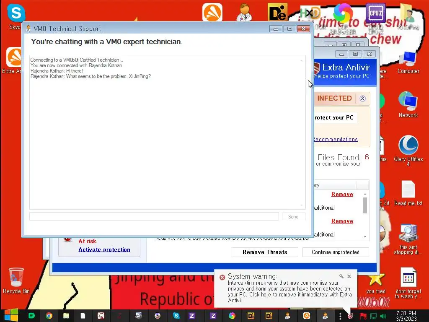Click the Activate protection link

[104, 249]
